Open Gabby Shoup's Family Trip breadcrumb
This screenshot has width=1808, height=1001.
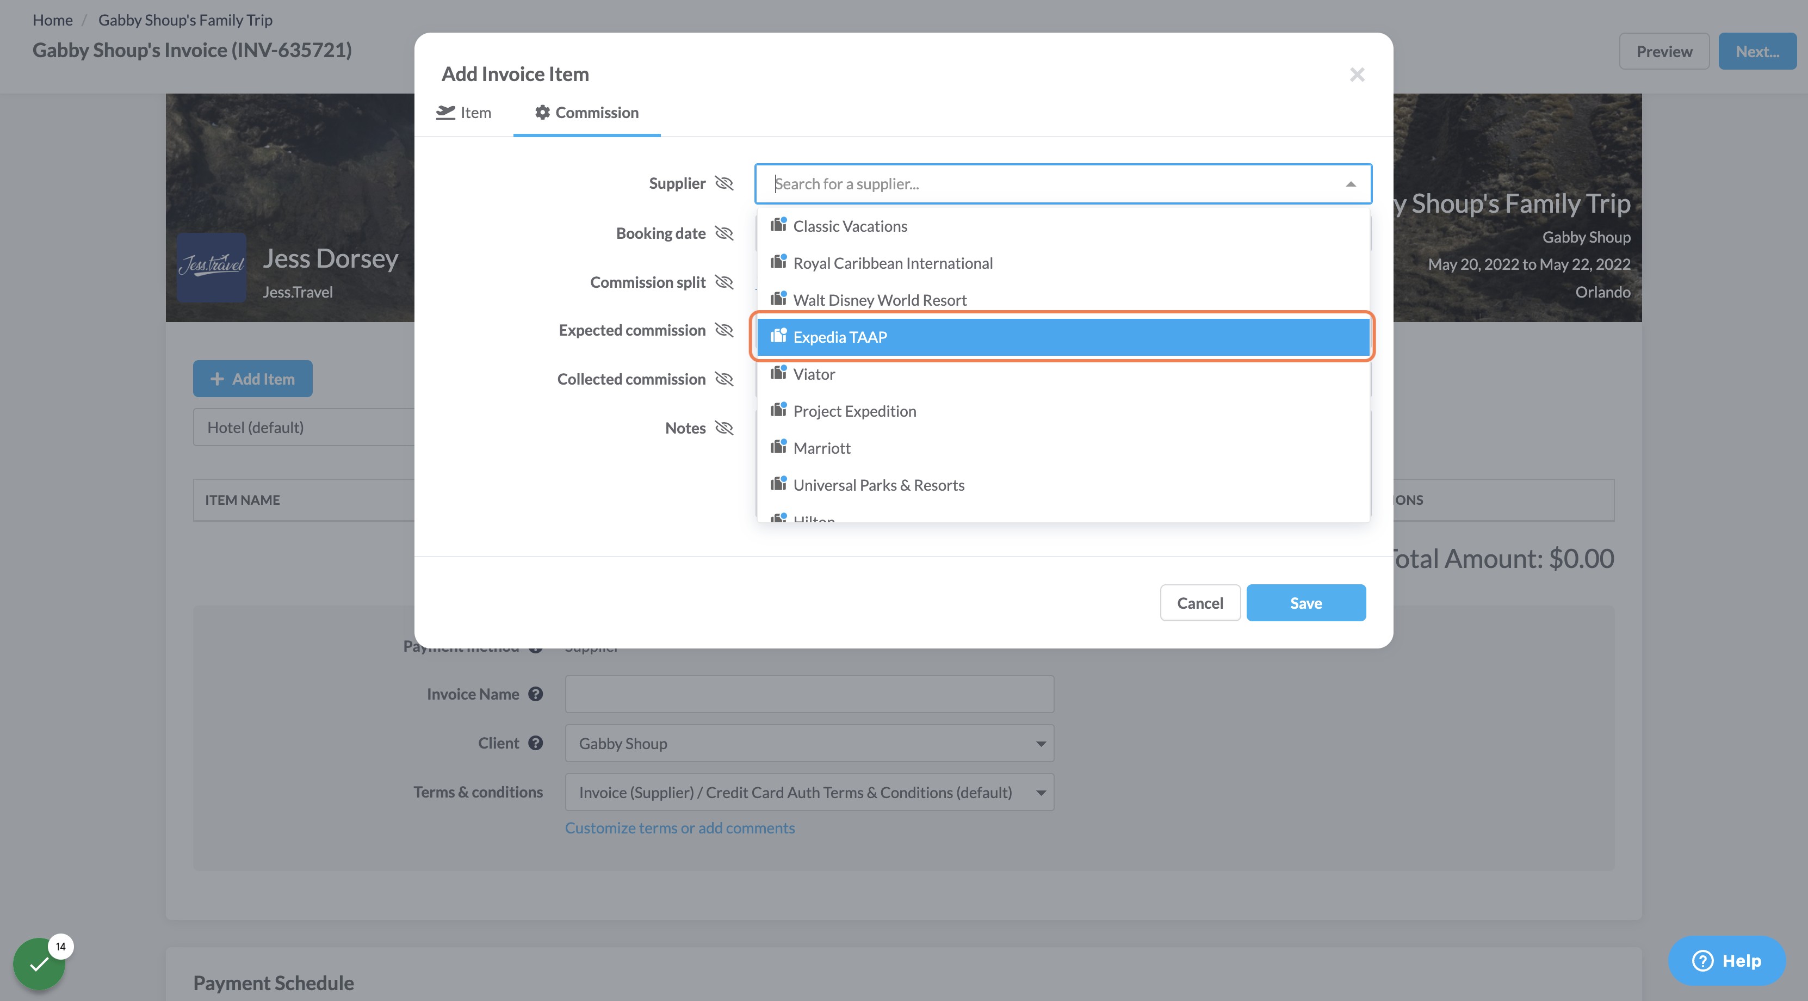(x=185, y=20)
